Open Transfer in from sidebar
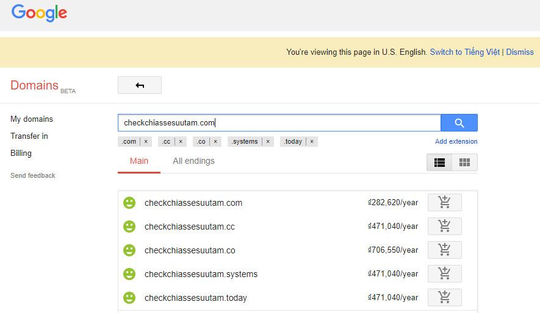540x313 pixels. (29, 136)
